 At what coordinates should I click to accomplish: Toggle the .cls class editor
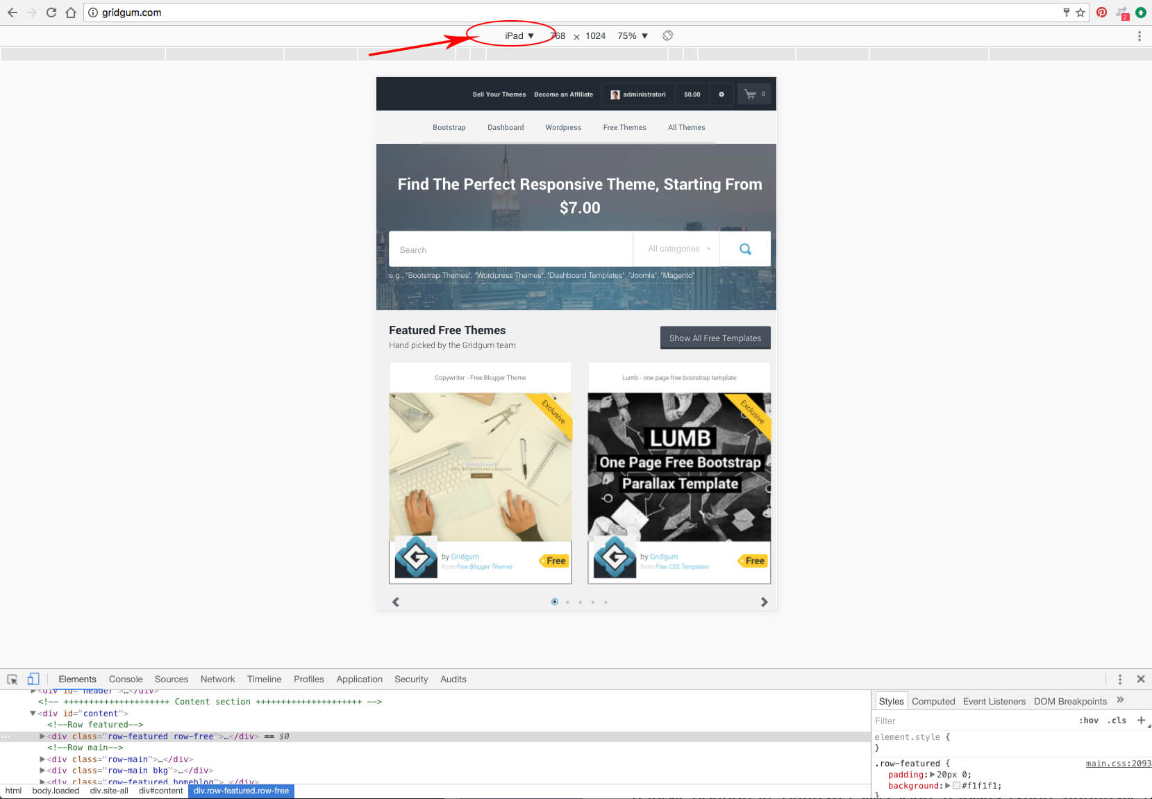tap(1117, 720)
